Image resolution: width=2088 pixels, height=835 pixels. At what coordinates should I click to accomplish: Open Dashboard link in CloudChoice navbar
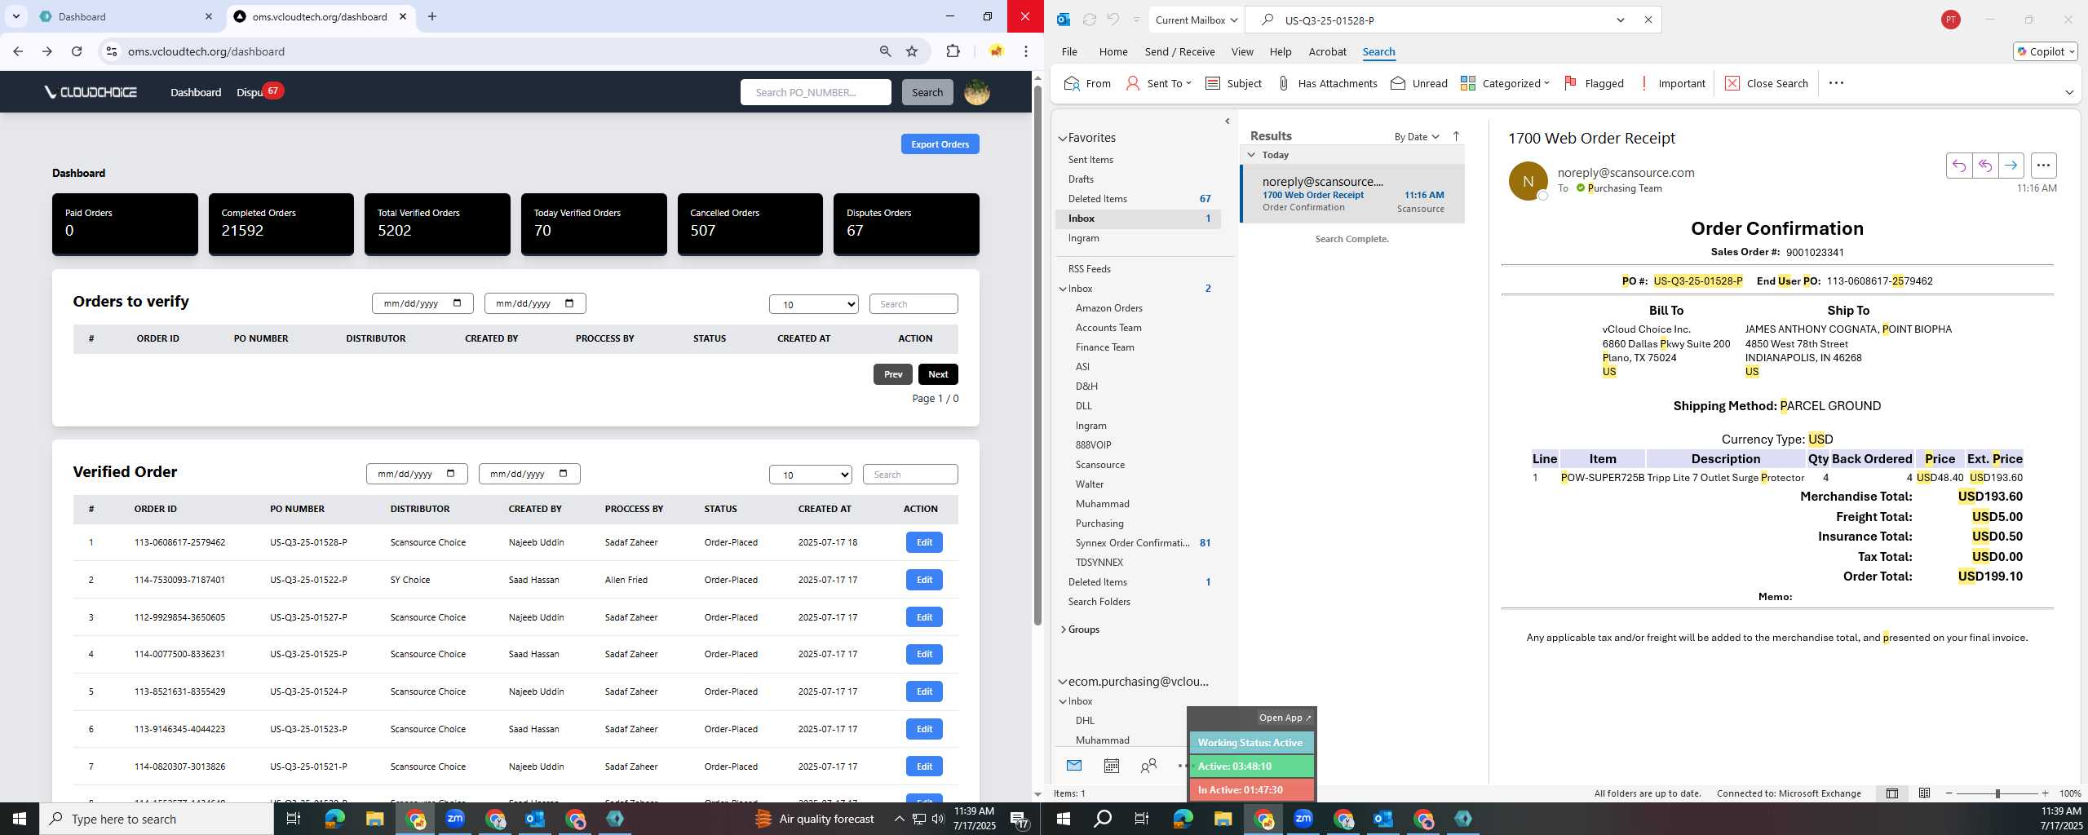click(x=196, y=92)
